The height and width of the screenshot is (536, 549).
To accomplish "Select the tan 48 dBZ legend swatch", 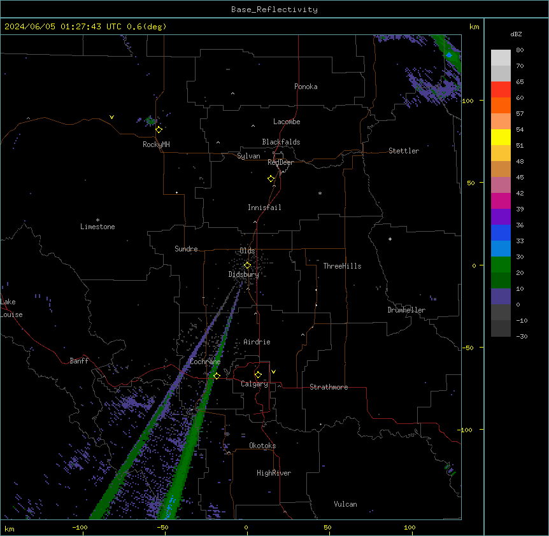I will 501,169.
